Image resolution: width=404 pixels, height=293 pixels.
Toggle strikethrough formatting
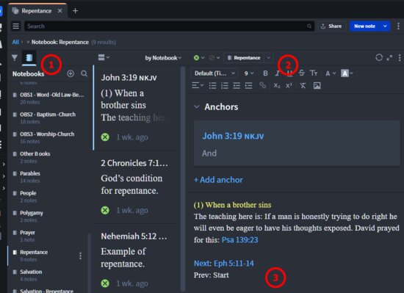[x=301, y=73]
